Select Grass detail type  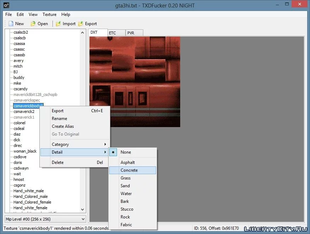tap(133, 178)
